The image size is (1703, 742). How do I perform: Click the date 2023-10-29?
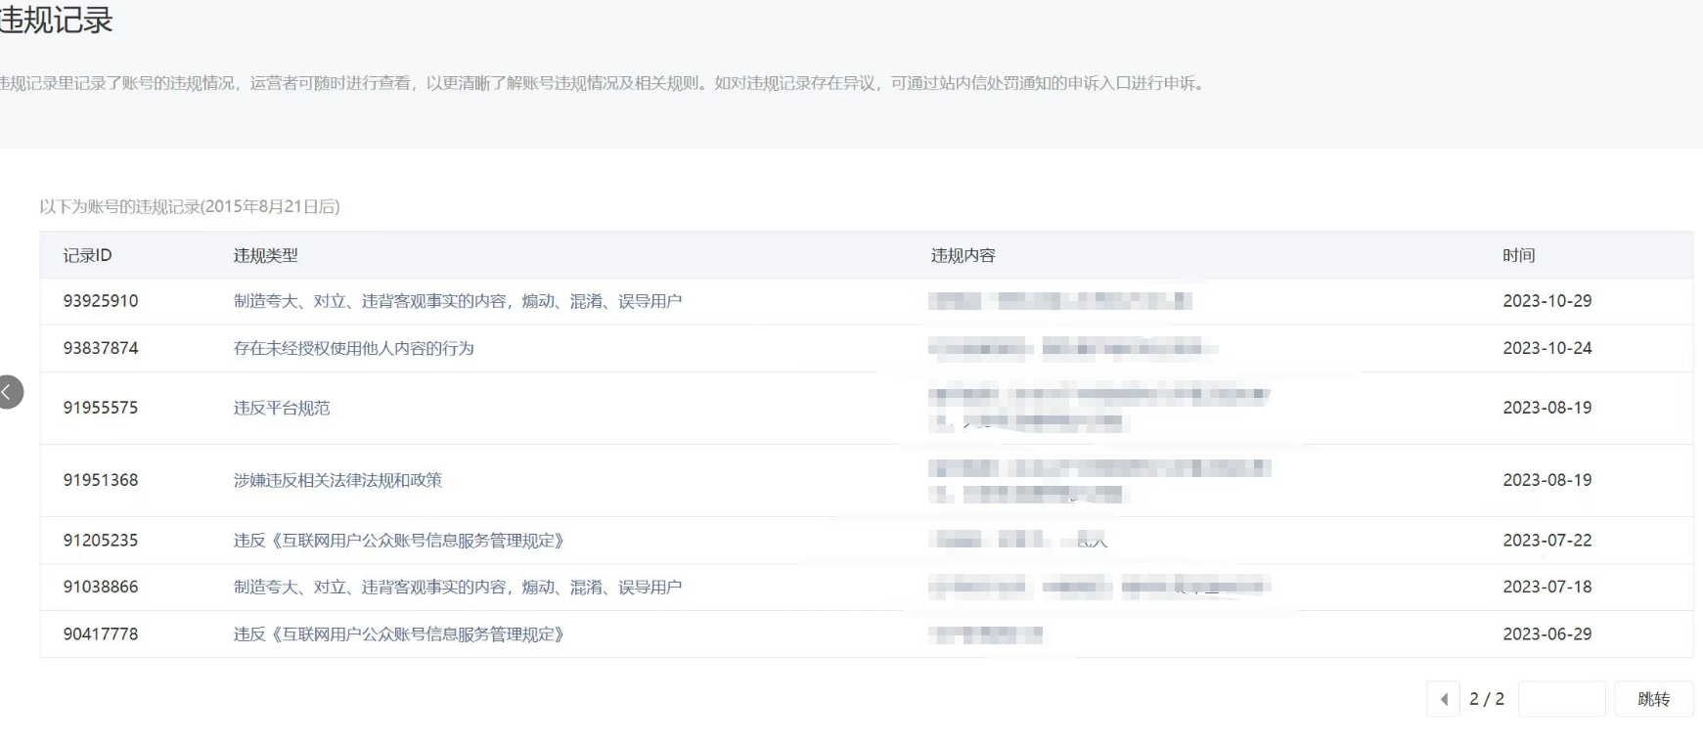coord(1547,301)
